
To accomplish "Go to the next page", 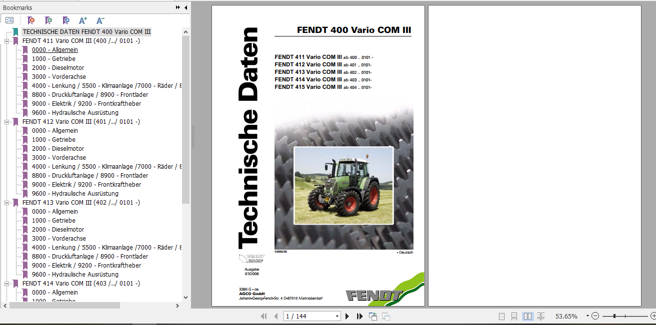I will point(347,316).
